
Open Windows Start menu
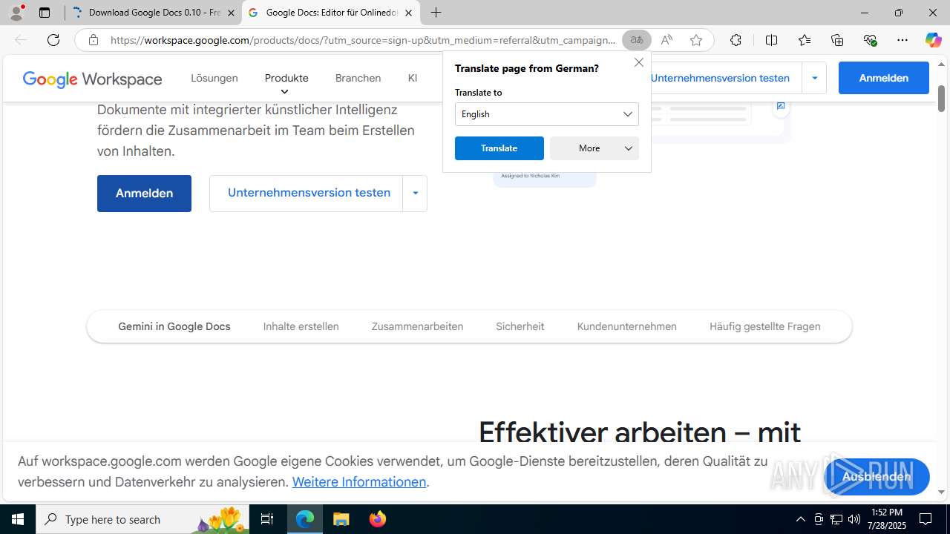18,519
